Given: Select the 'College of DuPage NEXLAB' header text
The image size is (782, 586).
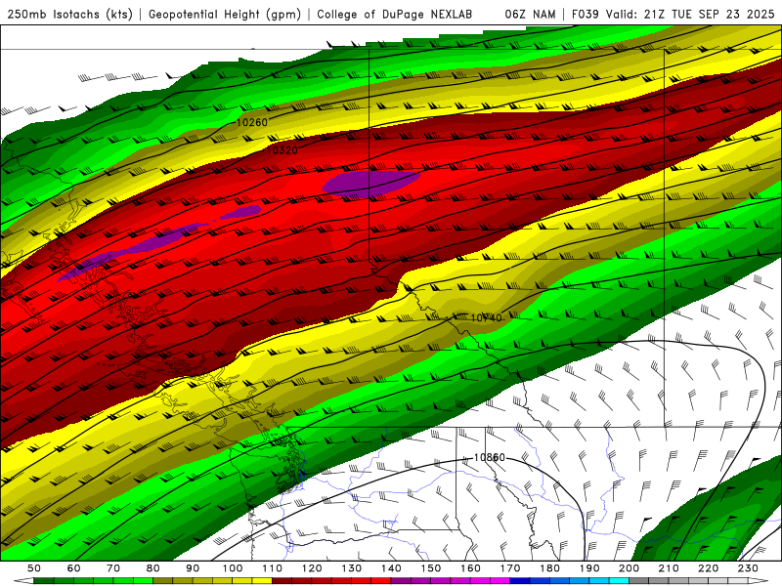Looking at the screenshot, I should 395,15.
